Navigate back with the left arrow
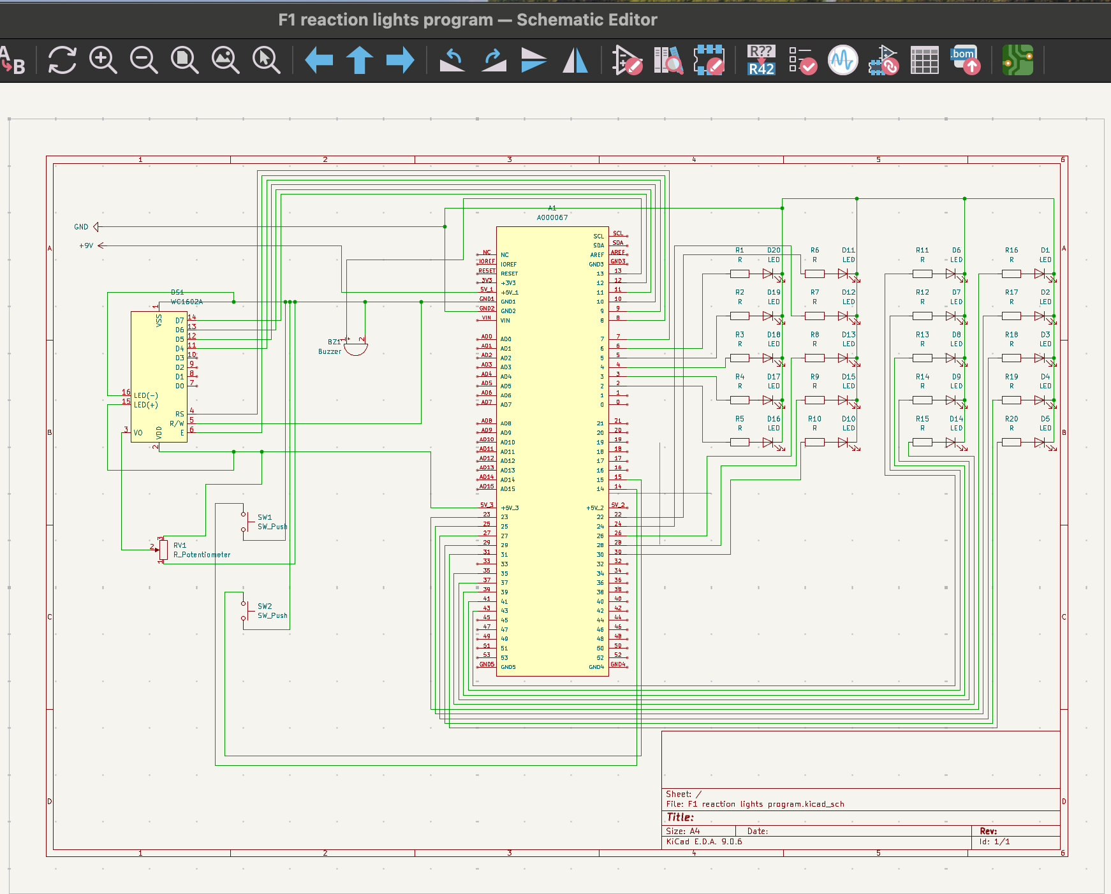 (x=319, y=61)
